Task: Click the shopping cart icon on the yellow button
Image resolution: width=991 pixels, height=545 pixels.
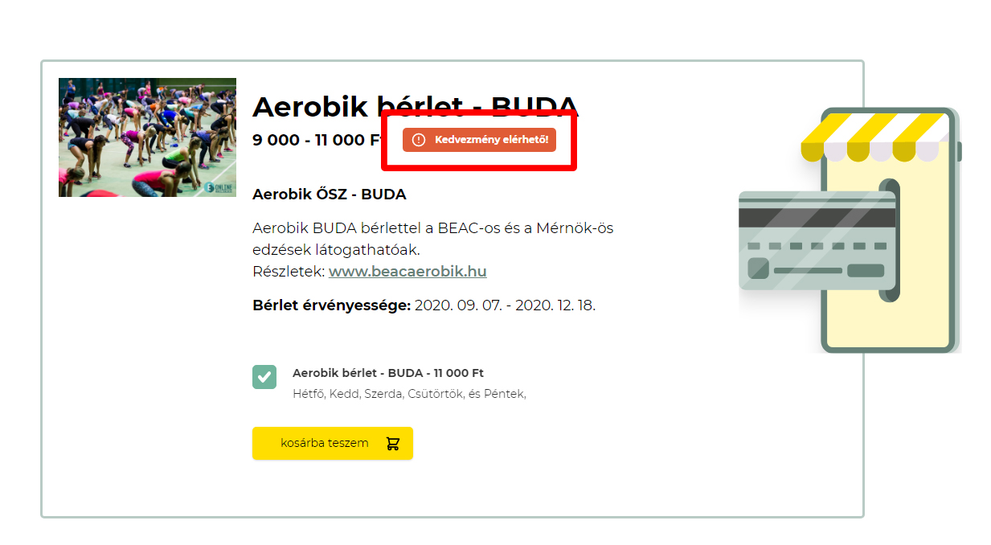Action: (x=392, y=444)
